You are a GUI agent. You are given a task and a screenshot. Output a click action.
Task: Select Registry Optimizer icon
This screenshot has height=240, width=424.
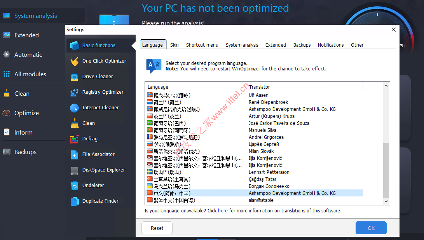[x=74, y=92]
